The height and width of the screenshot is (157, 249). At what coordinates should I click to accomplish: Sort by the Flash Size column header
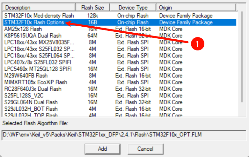coord(92,8)
